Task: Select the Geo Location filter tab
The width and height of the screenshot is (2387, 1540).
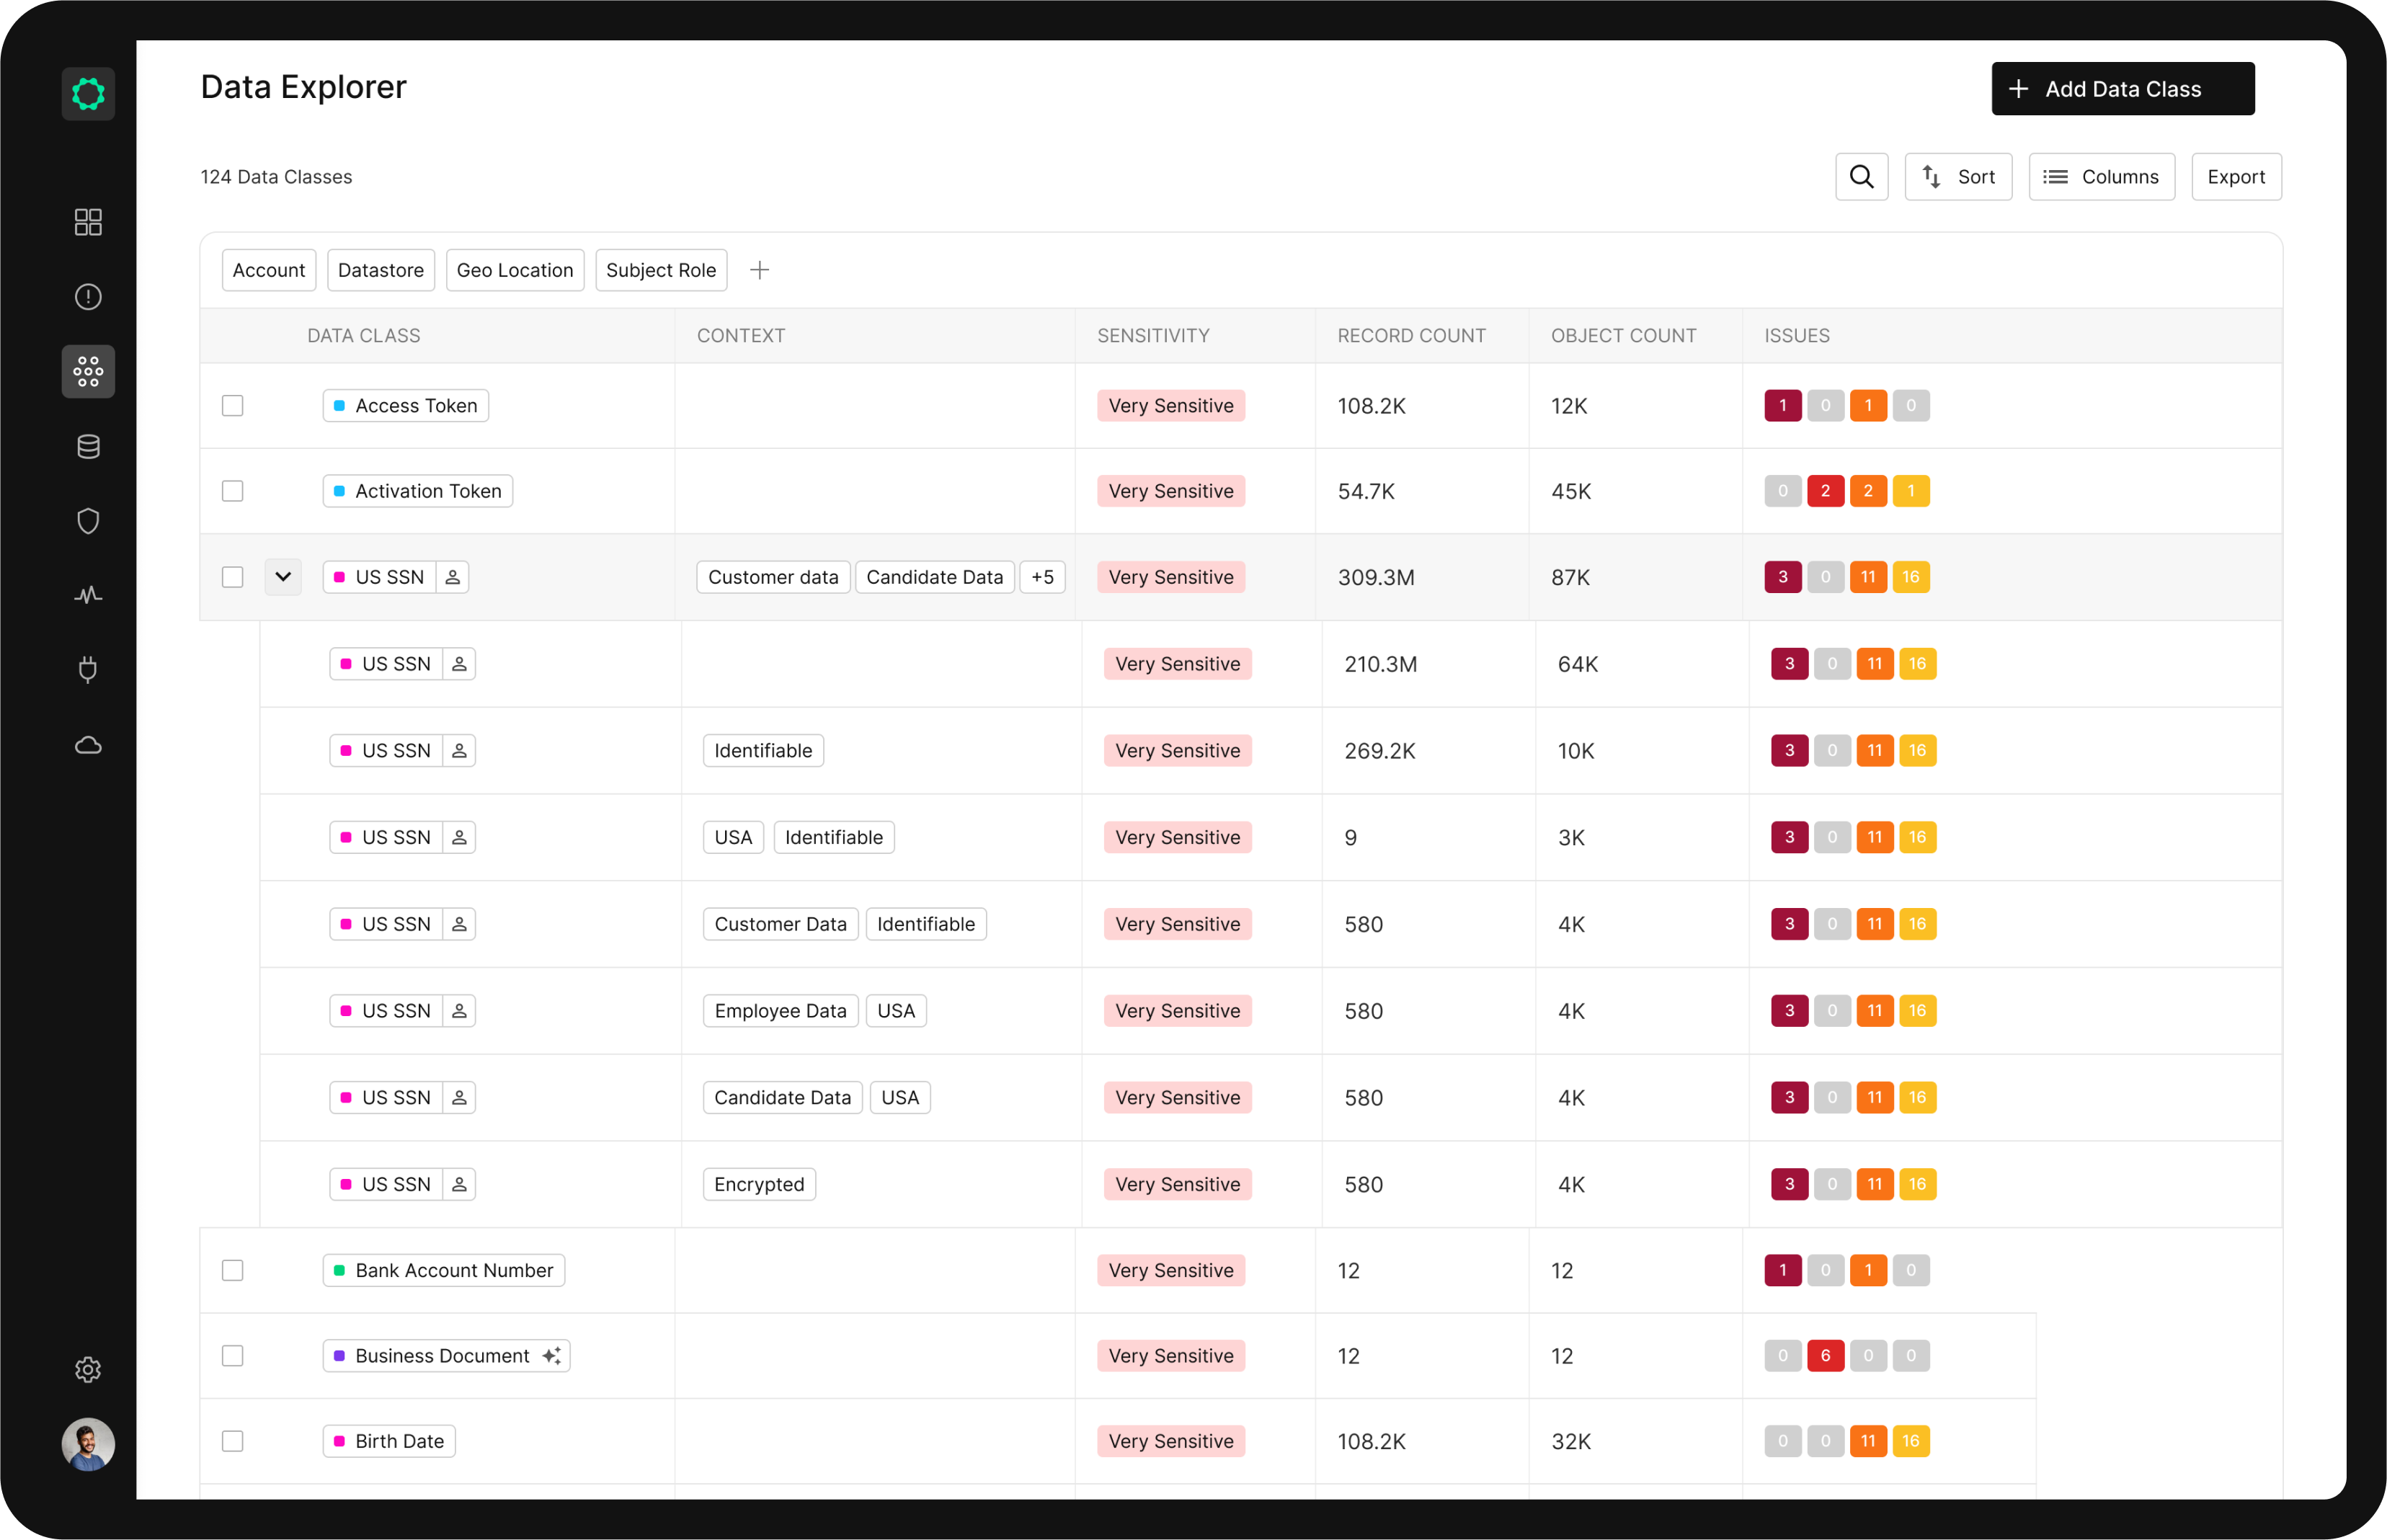Action: [x=515, y=270]
